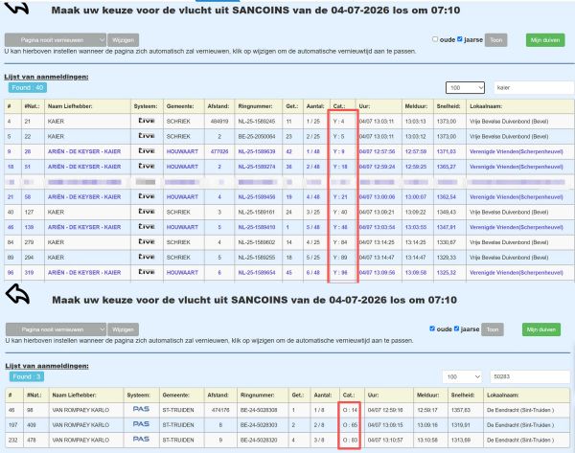
Task: Open the 100 dropdown beside the 50283 search
Action: click(462, 376)
